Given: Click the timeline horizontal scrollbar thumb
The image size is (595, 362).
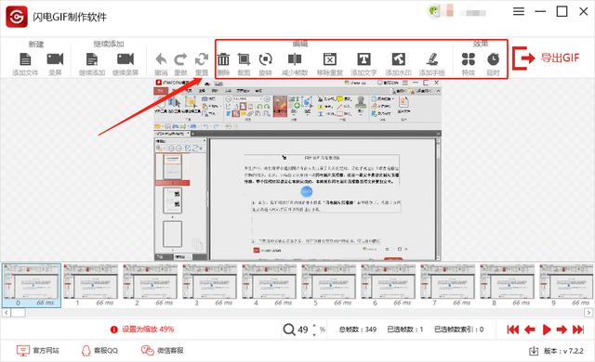Looking at the screenshot, I should coord(19,313).
